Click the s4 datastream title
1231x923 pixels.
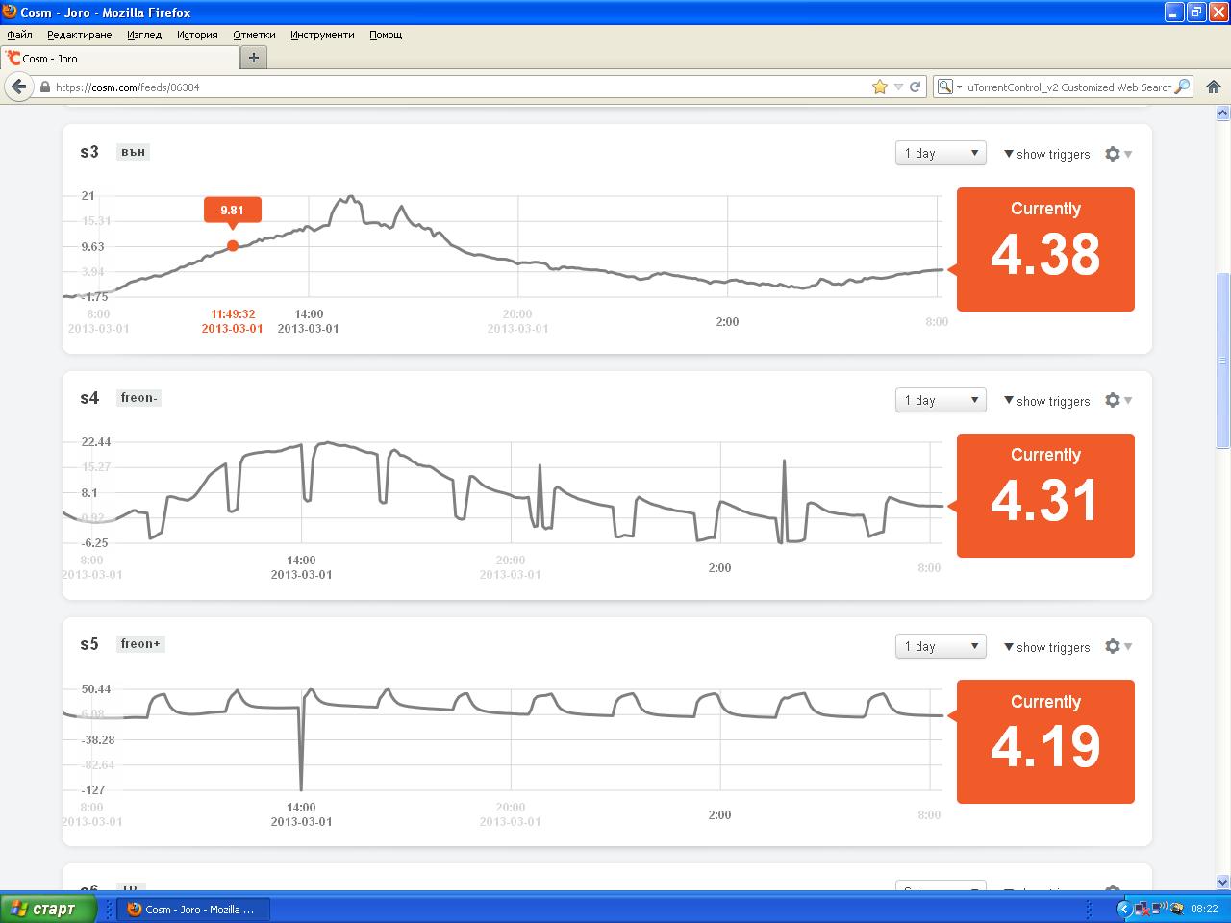[89, 398]
